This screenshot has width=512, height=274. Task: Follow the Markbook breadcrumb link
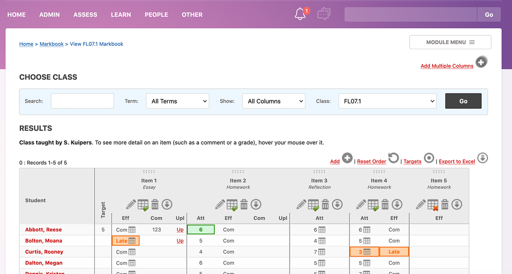(x=52, y=44)
